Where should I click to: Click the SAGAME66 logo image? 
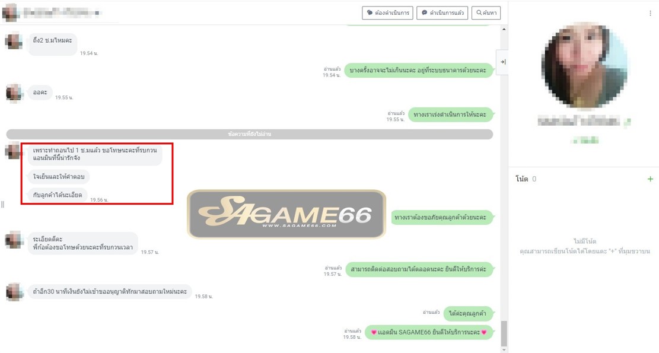click(286, 214)
